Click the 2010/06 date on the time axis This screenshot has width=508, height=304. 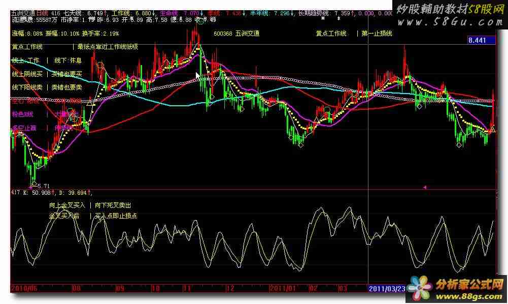coord(24,288)
